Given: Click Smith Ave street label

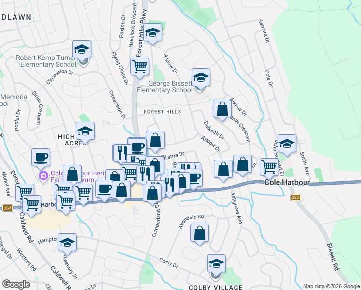Looking at the screenshot, I should coord(305,163).
